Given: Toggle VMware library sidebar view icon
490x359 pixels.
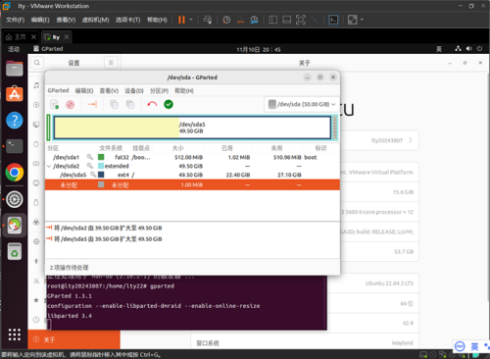Looking at the screenshot, I should coord(272,20).
